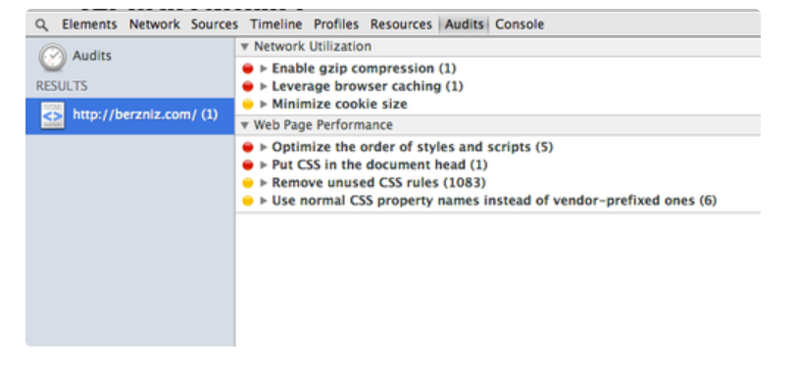Click the Leverage browser caching (1) text
This screenshot has height=368, width=795.
pos(367,86)
